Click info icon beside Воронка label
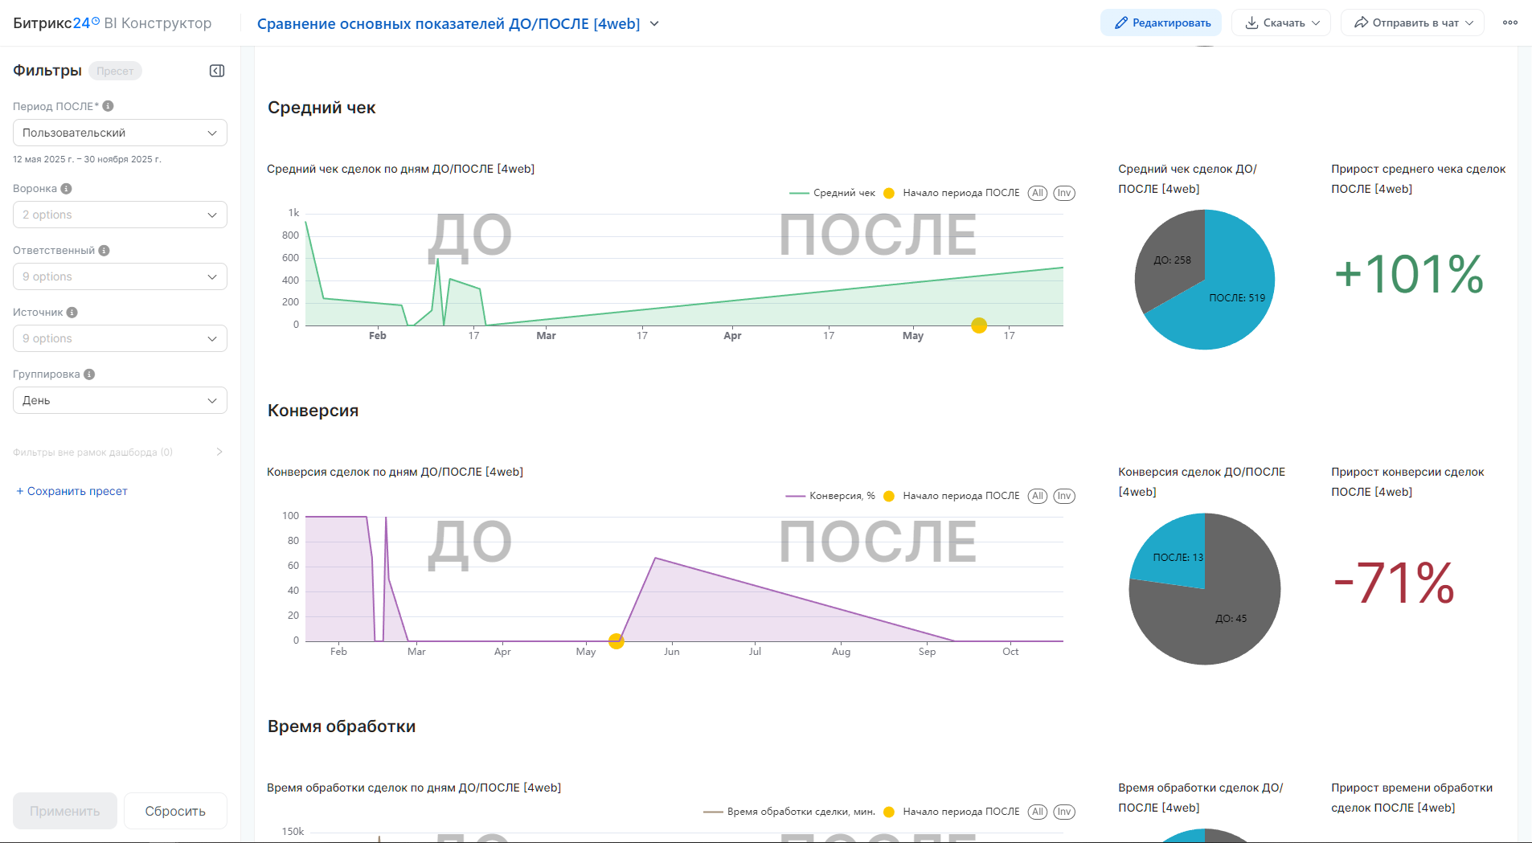Screen dimensions: 1532x843 (66, 189)
